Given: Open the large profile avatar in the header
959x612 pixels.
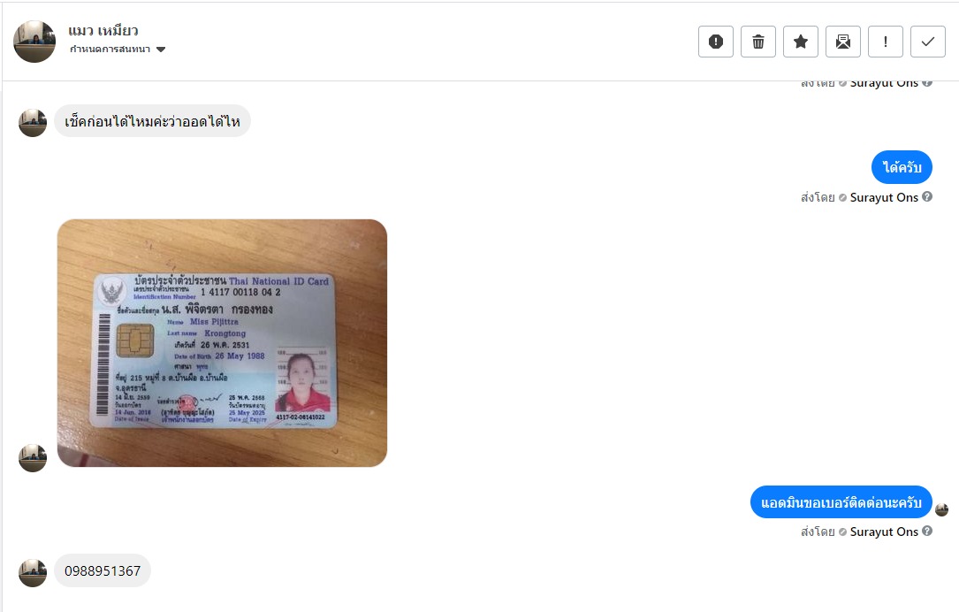Looking at the screenshot, I should 34,42.
